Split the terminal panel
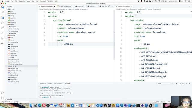This screenshot has height=108, width=192. [x=180, y=84]
